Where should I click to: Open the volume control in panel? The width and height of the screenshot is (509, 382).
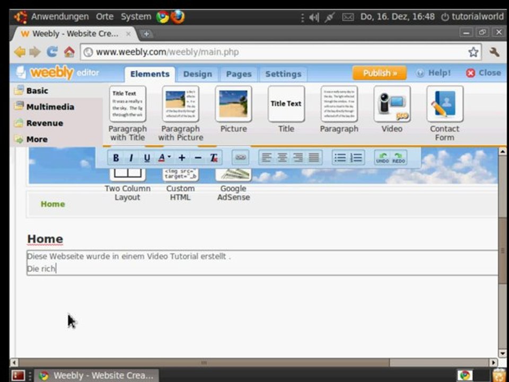pos(313,17)
